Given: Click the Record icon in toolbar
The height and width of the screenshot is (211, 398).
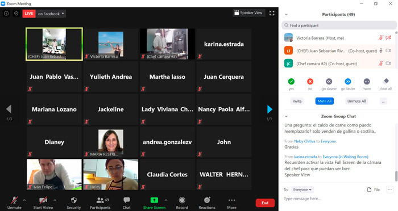Looking at the screenshot, I should [x=182, y=200].
